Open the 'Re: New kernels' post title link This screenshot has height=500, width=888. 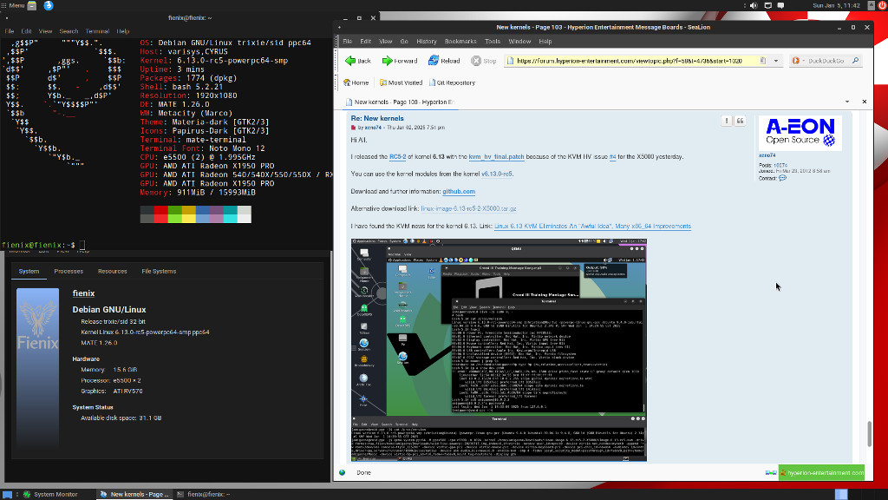coord(377,118)
